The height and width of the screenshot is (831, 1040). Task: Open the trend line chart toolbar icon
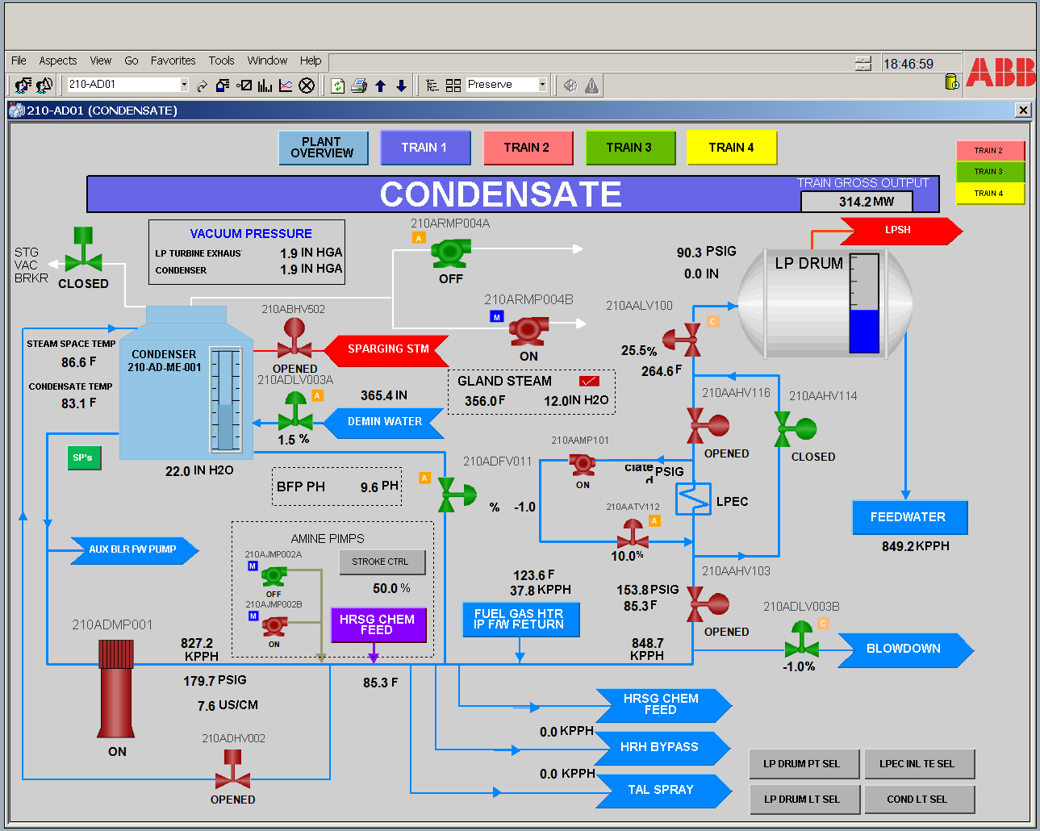(x=286, y=86)
